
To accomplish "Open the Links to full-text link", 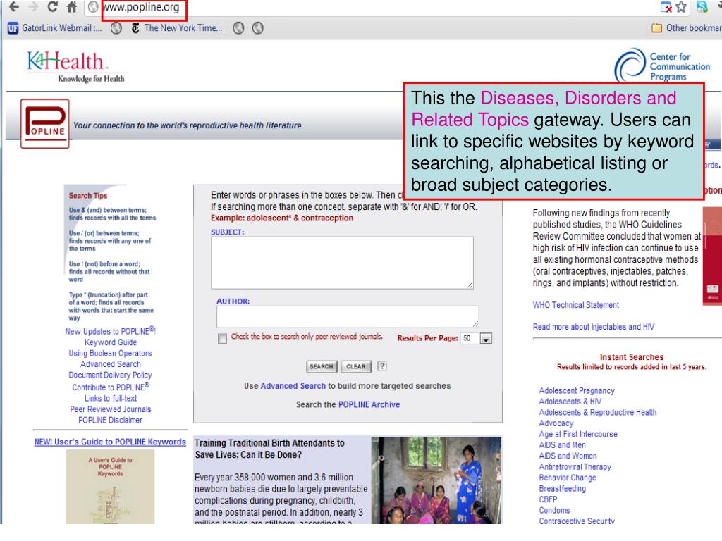I will pos(111,399).
